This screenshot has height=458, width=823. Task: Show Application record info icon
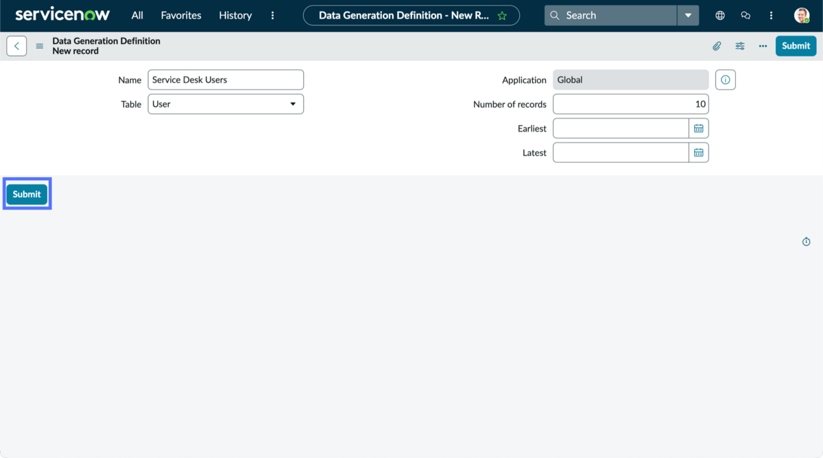tap(726, 80)
